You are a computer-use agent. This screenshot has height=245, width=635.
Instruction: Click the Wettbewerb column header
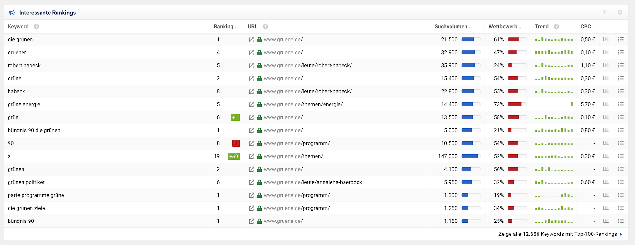point(505,27)
